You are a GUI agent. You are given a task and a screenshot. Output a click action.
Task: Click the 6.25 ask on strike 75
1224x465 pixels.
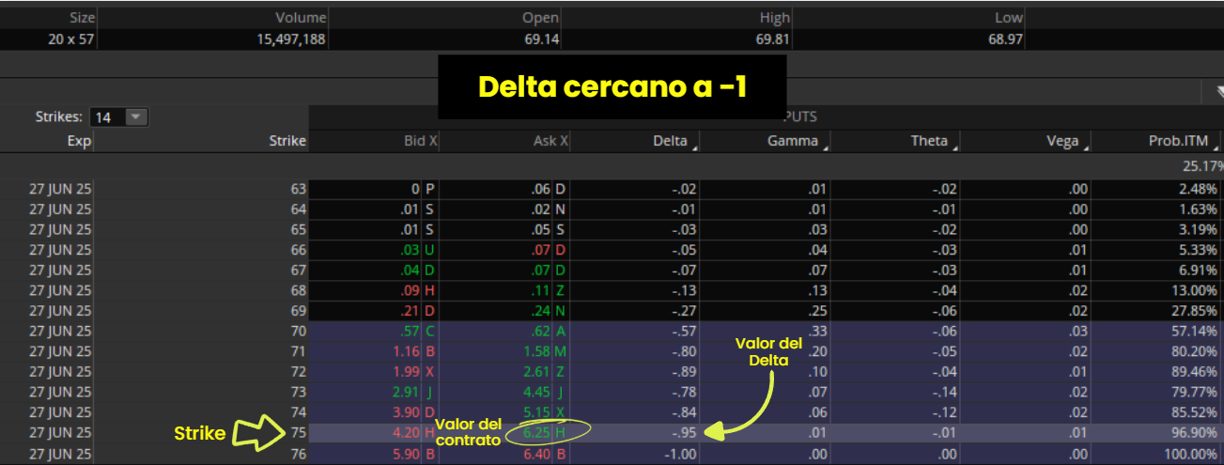pos(537,433)
